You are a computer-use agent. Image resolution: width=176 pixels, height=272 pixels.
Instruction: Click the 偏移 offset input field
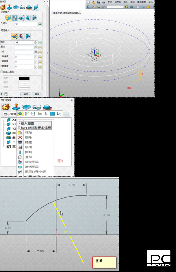(x=24, y=42)
